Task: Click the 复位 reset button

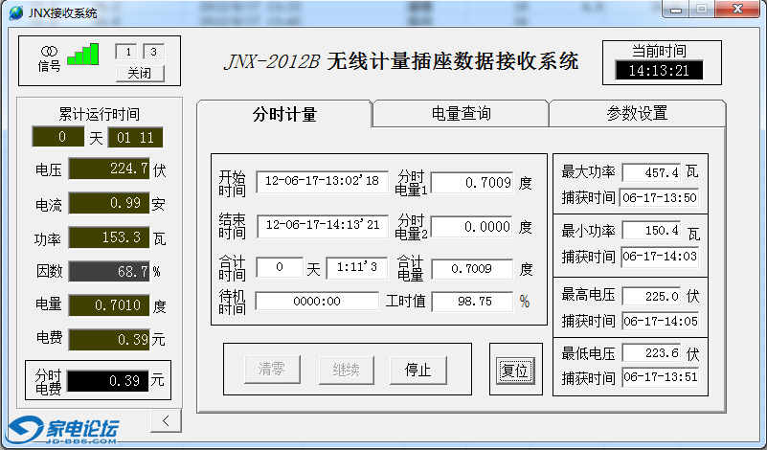Action: click(515, 370)
